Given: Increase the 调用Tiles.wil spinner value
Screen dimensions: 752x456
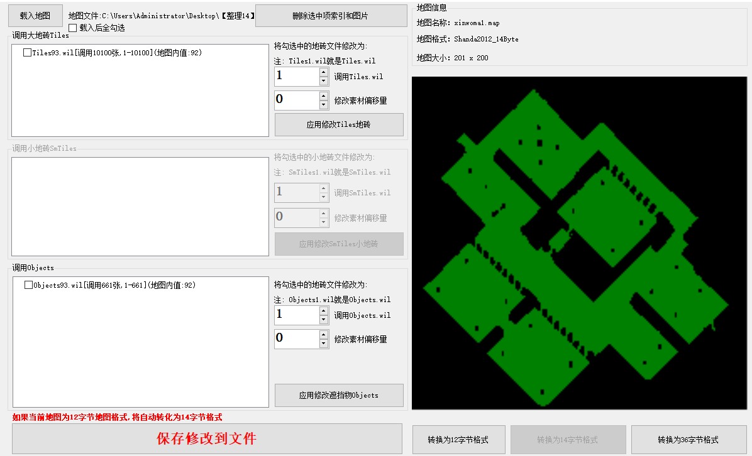Looking at the screenshot, I should pos(324,72).
